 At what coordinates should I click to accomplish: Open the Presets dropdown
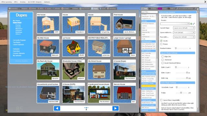click(x=175, y=24)
